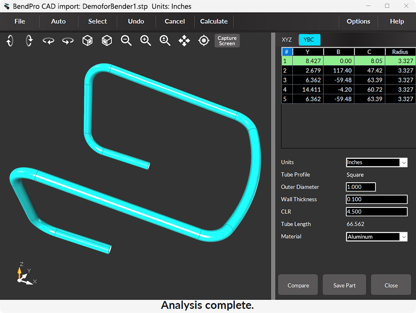
Task: Click the Capture Screen button
Action: coord(227,41)
